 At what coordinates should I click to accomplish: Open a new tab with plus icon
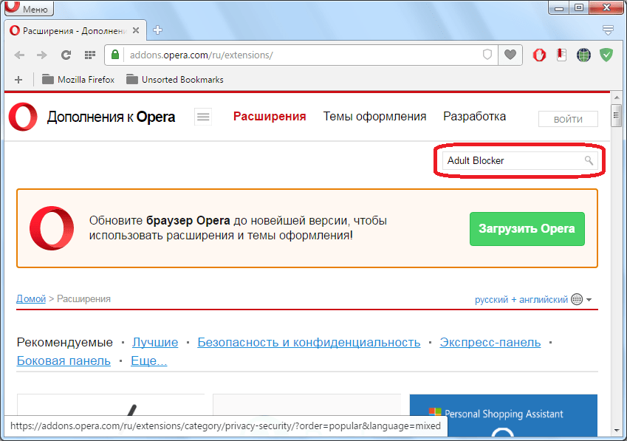pos(157,30)
